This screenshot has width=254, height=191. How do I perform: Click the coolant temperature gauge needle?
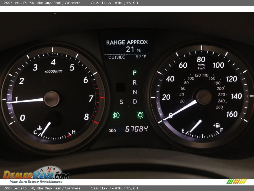(x=46, y=129)
